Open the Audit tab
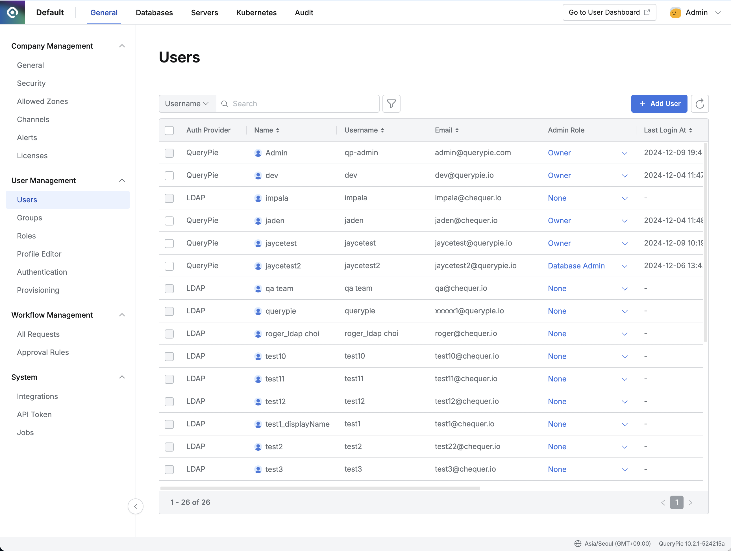This screenshot has height=551, width=731. (x=304, y=13)
